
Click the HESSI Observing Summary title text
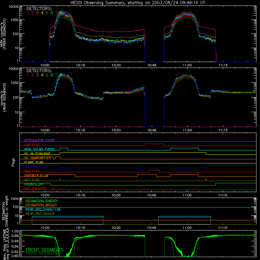coord(137,3)
